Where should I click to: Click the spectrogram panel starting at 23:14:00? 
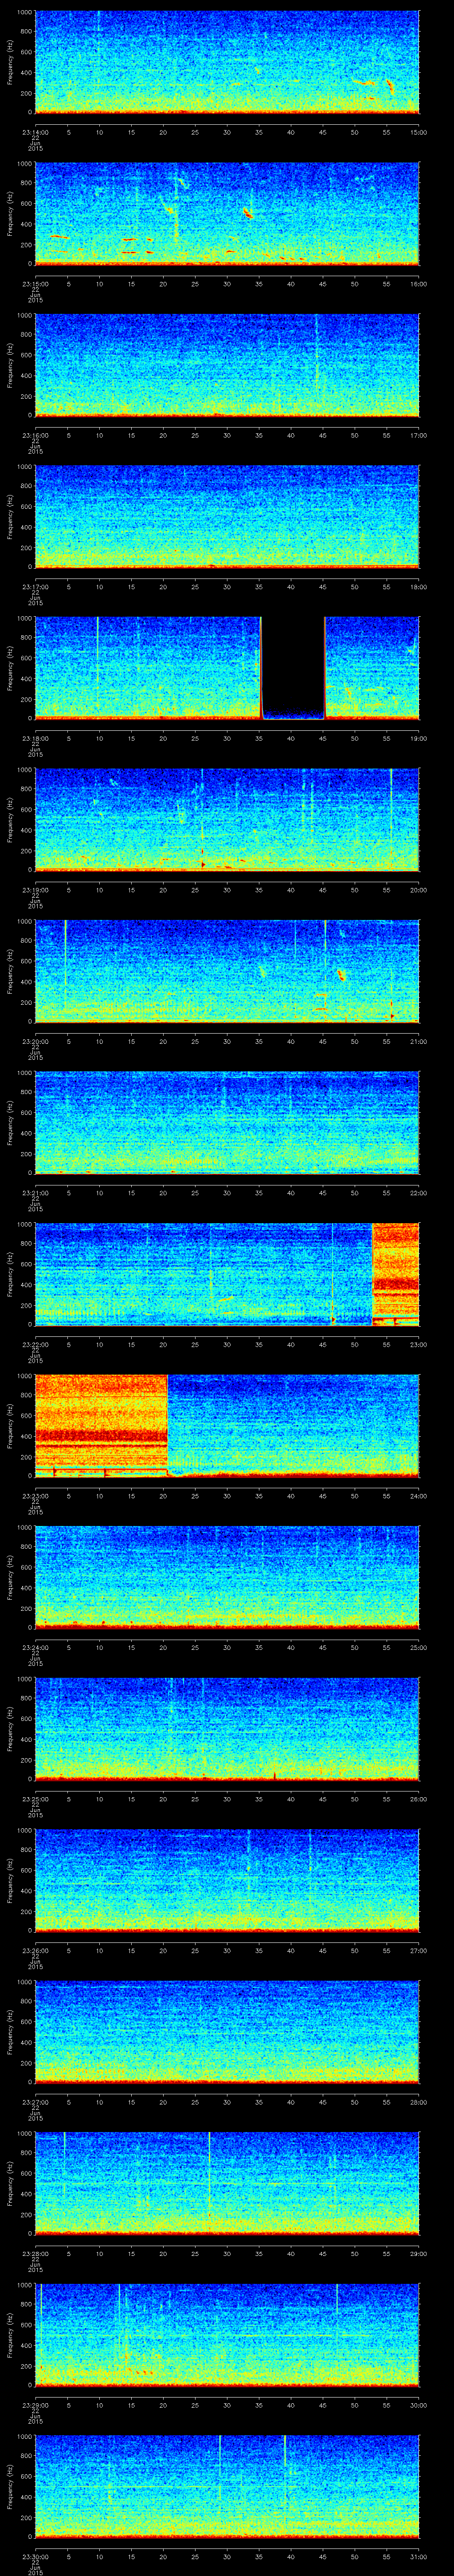click(227, 62)
